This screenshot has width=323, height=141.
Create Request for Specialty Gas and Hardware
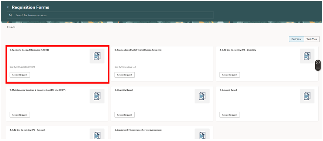[20, 75]
